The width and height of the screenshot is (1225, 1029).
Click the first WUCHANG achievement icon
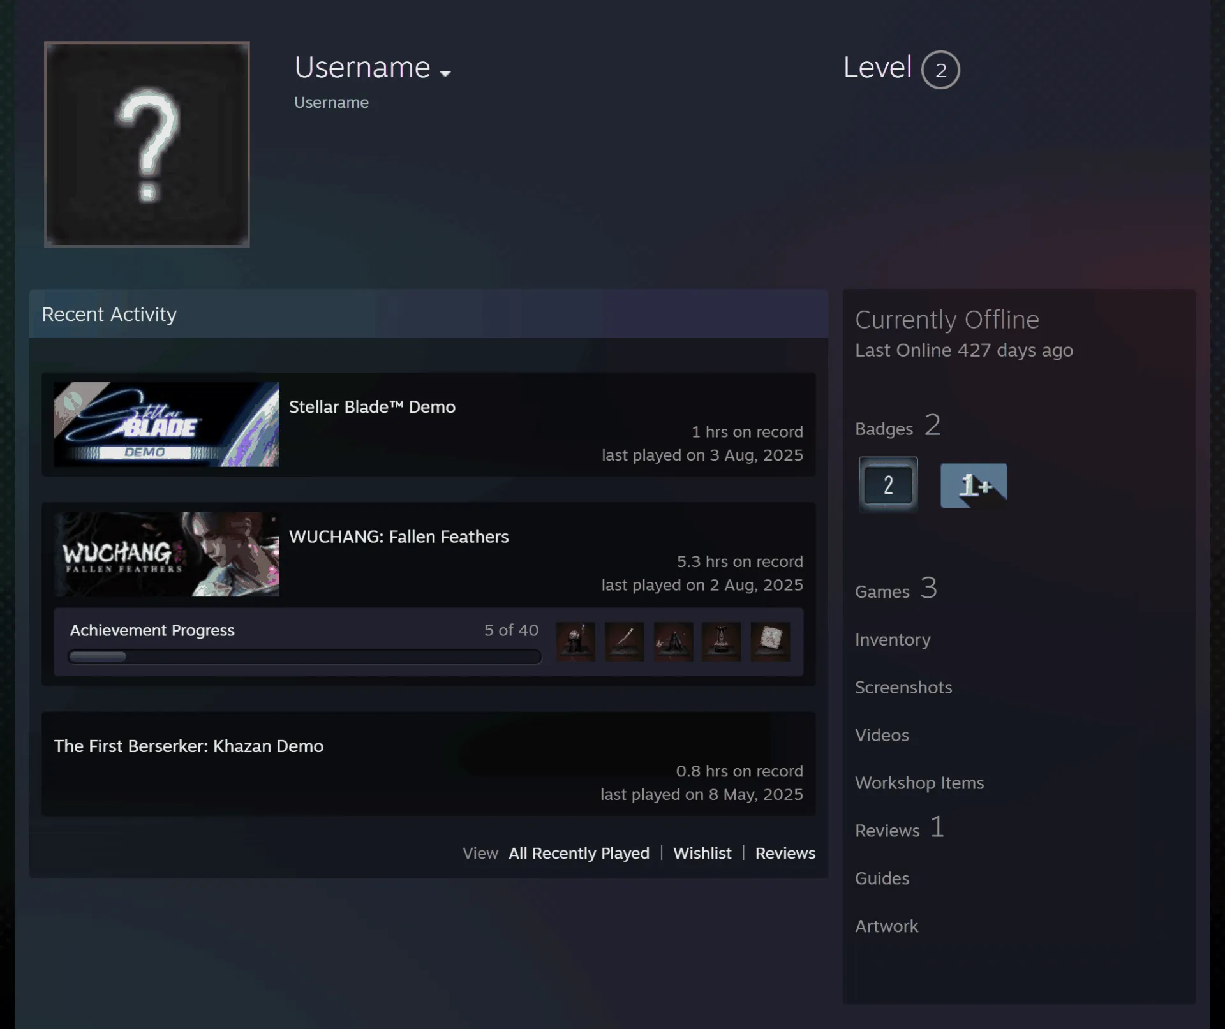(x=575, y=641)
